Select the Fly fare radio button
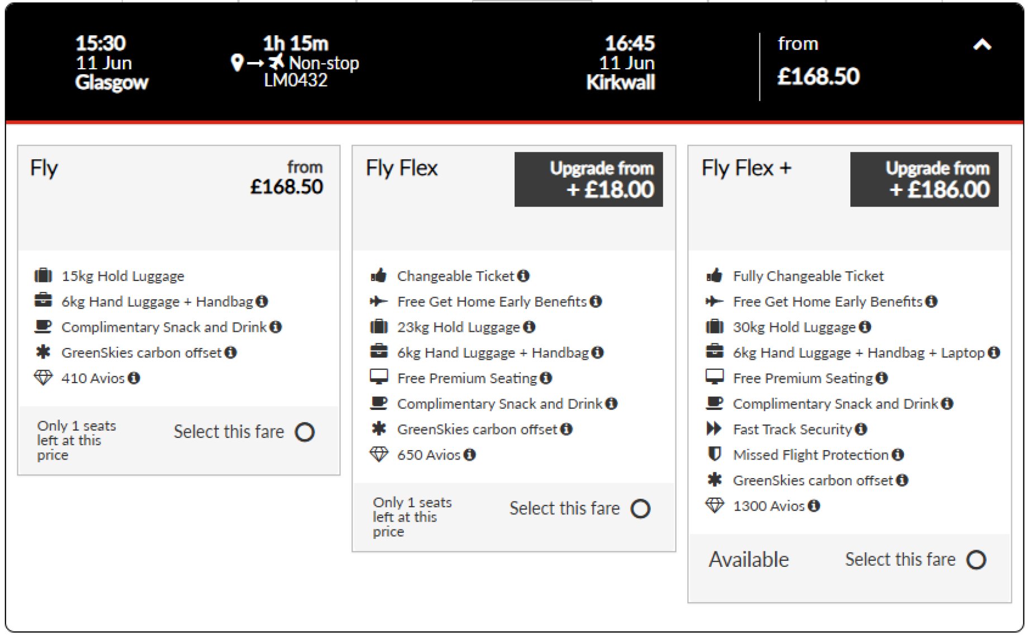The image size is (1028, 635). pos(305,432)
